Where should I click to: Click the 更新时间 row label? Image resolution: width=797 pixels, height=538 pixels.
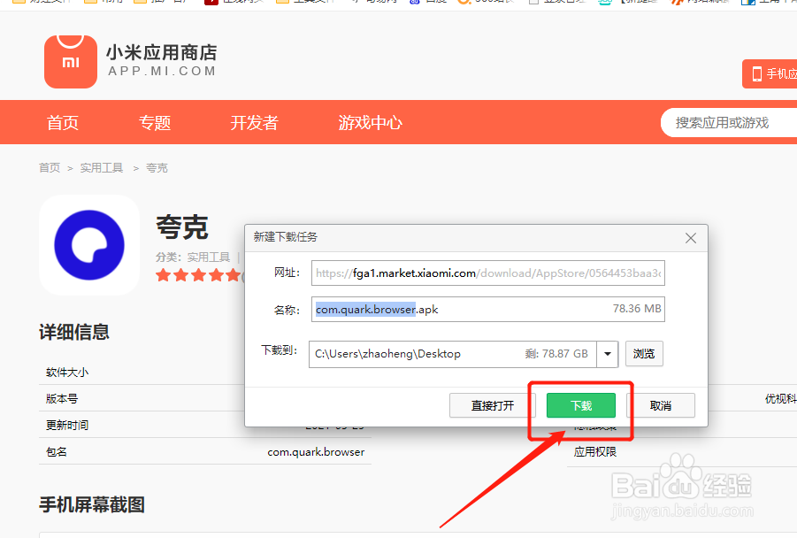[x=67, y=425]
